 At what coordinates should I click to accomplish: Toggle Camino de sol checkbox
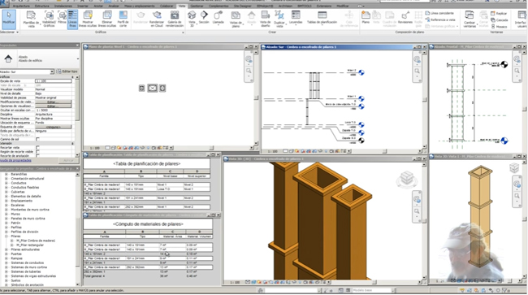pos(37,140)
